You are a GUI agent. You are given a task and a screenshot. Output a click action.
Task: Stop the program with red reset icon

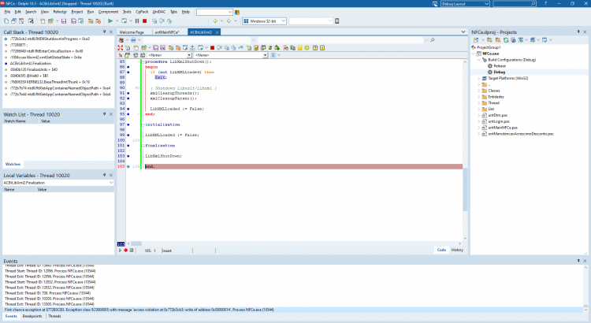[x=144, y=21]
